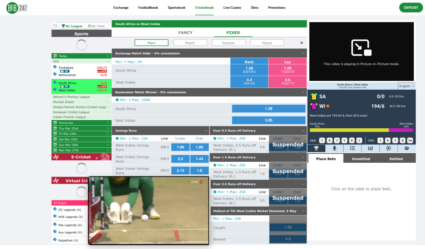
Task: Switch to the FANCY tab
Action: [x=186, y=32]
